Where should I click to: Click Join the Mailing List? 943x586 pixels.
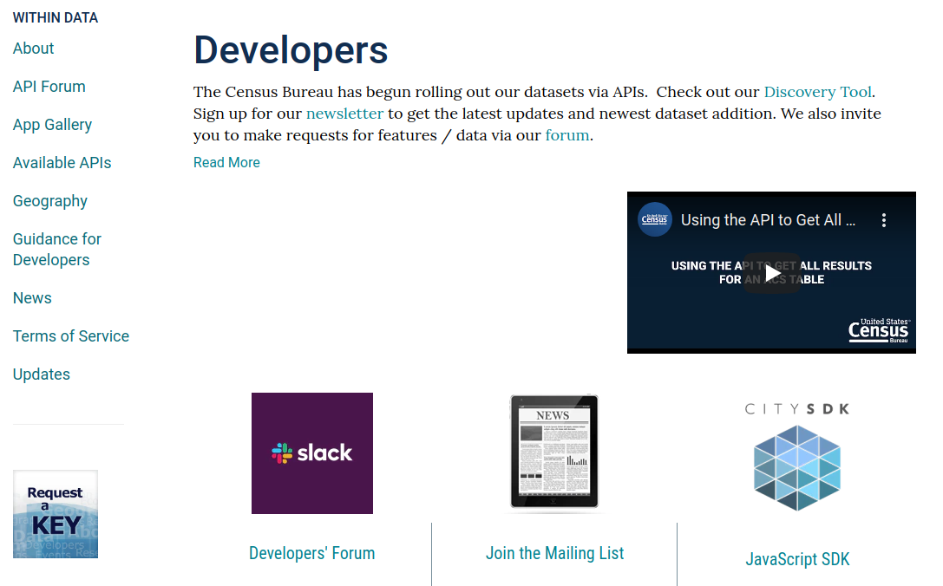[x=554, y=552]
